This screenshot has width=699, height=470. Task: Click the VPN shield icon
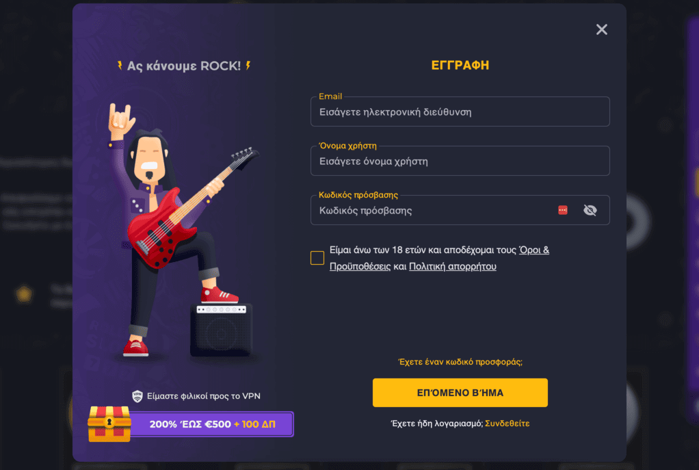tap(137, 396)
